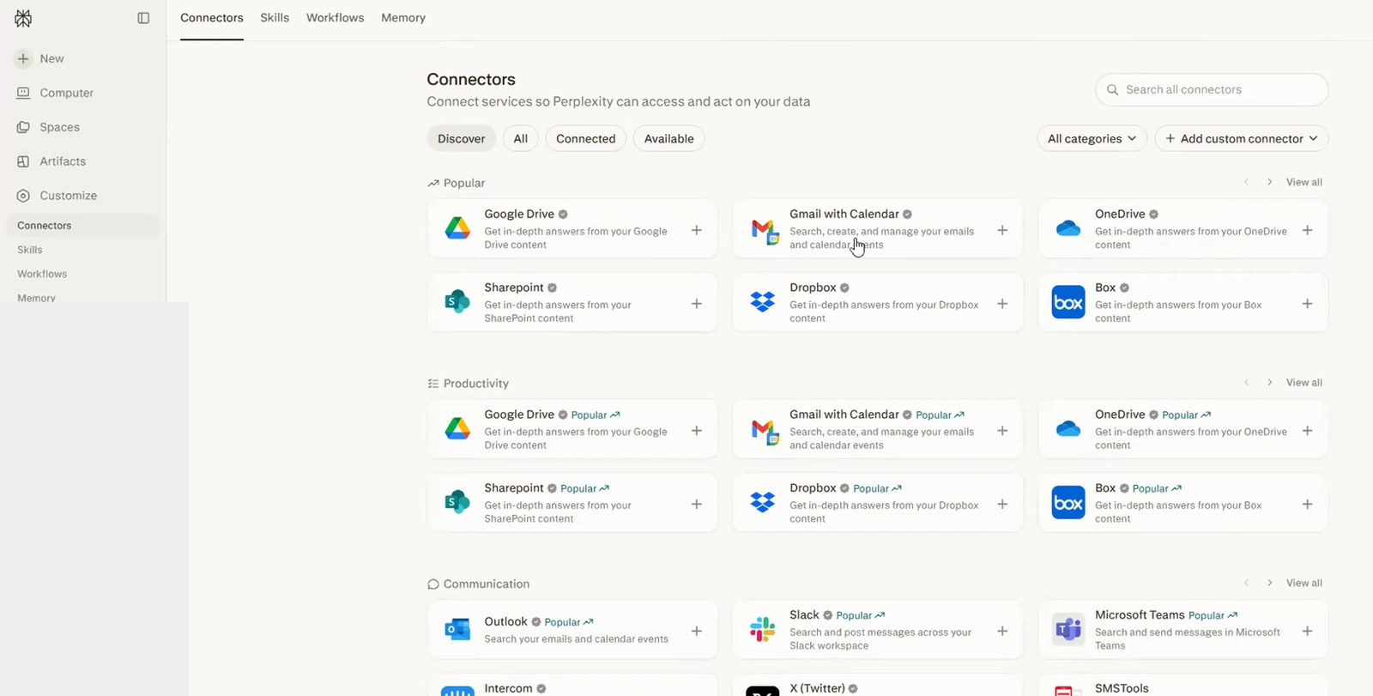Viewport: 1373px width, 696px height.
Task: View all Productivity connectors
Action: coord(1303,383)
